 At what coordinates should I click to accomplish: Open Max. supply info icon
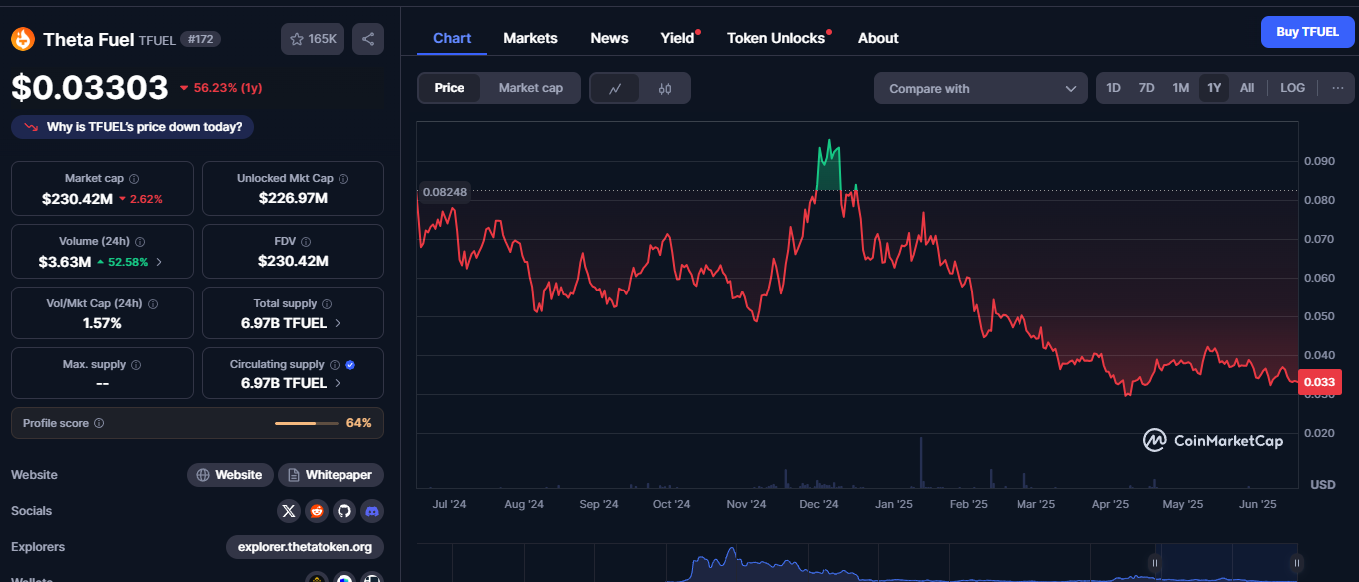point(136,365)
